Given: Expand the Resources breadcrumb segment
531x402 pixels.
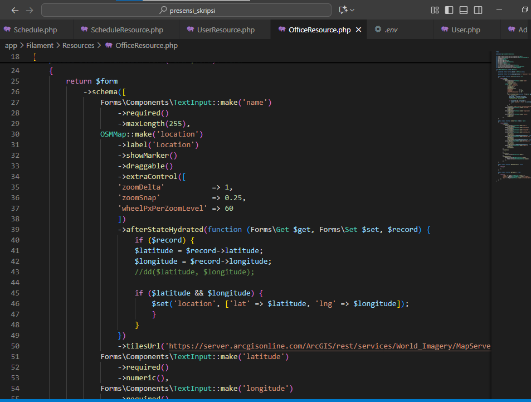Looking at the screenshot, I should coord(78,45).
